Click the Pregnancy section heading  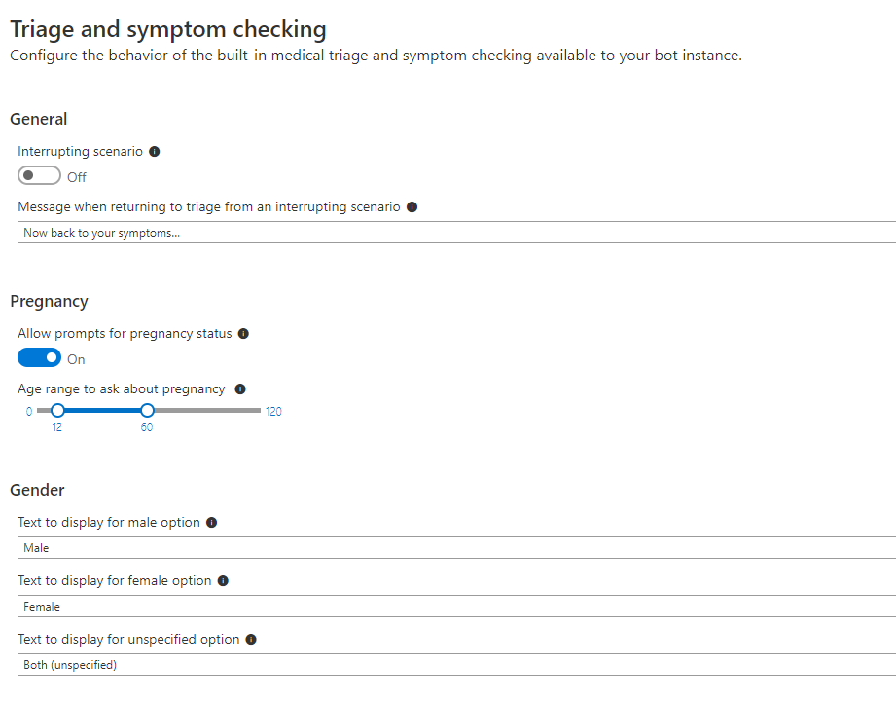pyautogui.click(x=50, y=302)
